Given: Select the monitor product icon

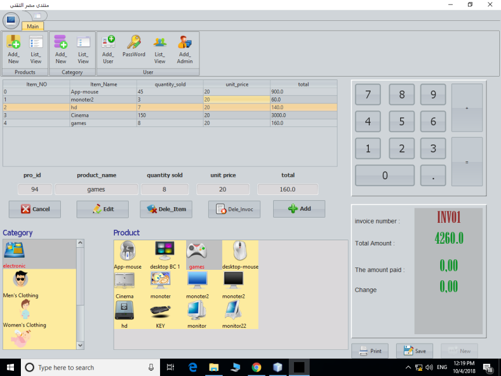Looking at the screenshot, I should pyautogui.click(x=197, y=314).
